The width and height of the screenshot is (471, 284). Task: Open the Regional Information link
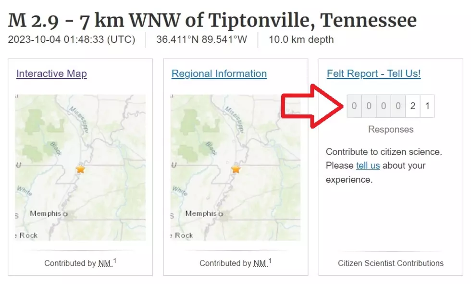(219, 74)
